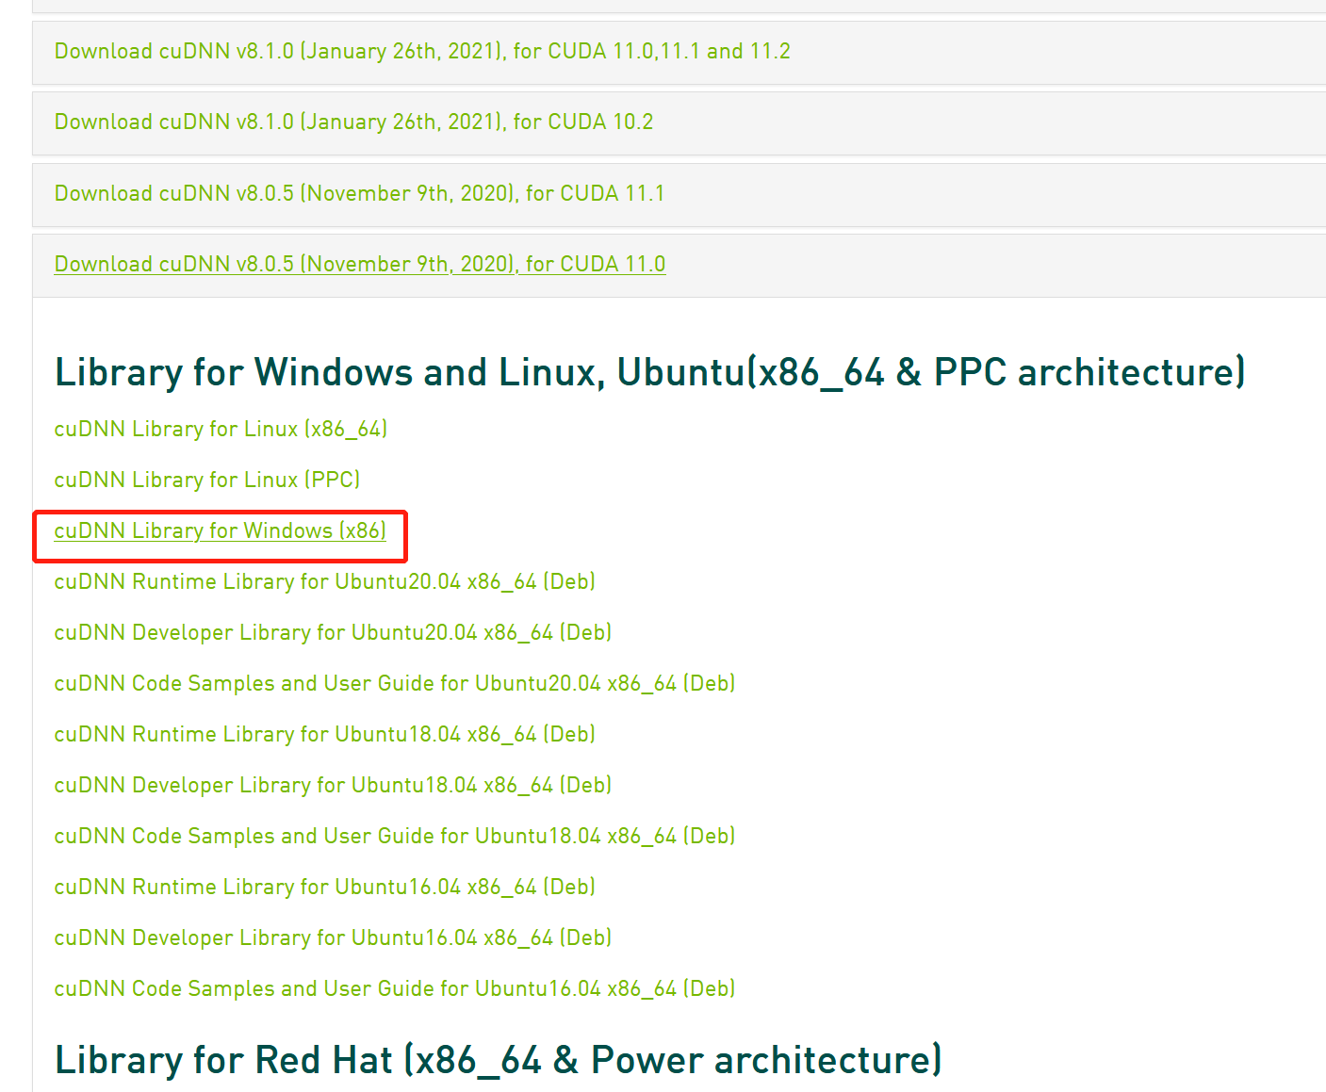Collapse cuDNN v8.0.5 for CUDA 11.0 section
Screen dimensions: 1326x1092
coord(360,264)
